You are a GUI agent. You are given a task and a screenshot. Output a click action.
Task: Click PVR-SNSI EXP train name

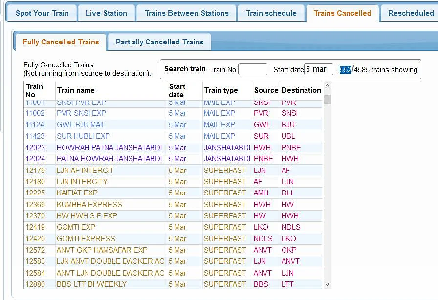(81, 113)
